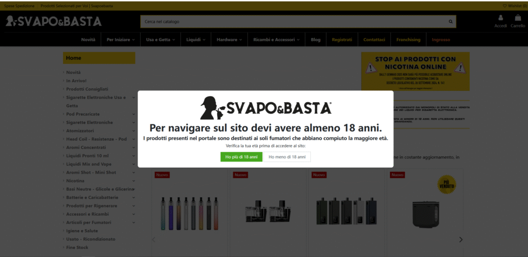The image size is (528, 257).
Task: Expand 'Aromi Concentrati' sidebar chevron
Action: pos(134,148)
